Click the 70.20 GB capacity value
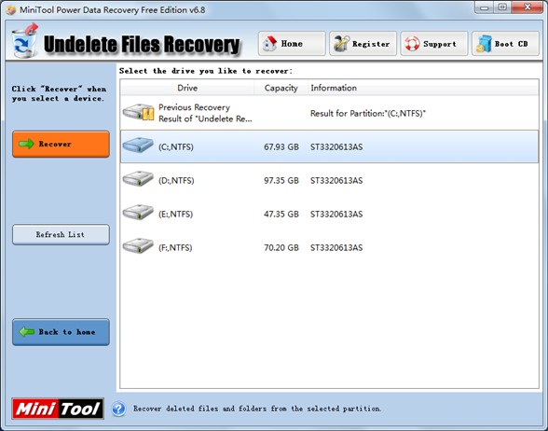 point(281,248)
